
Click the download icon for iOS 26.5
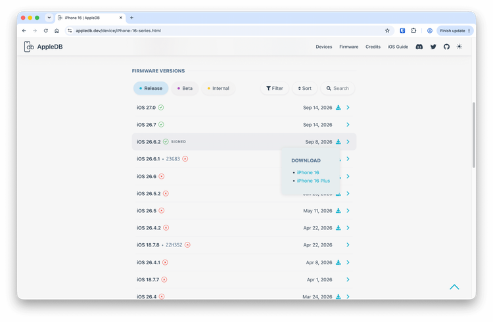[x=339, y=211]
